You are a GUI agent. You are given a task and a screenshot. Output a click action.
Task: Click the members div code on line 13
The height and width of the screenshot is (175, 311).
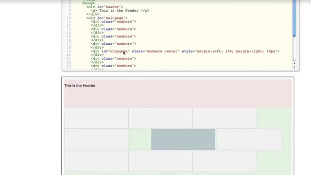point(113,29)
